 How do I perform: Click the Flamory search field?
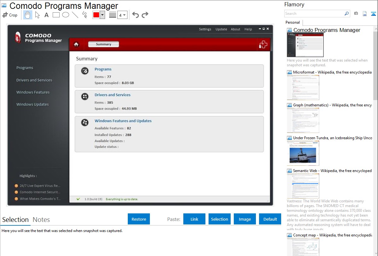[314, 14]
